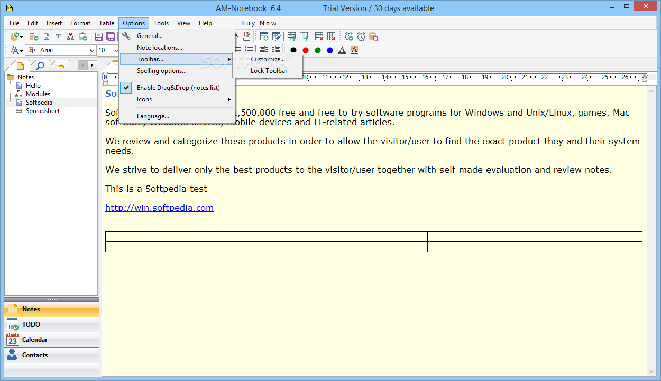
Task: Click the increase indent icon
Action: 276,50
